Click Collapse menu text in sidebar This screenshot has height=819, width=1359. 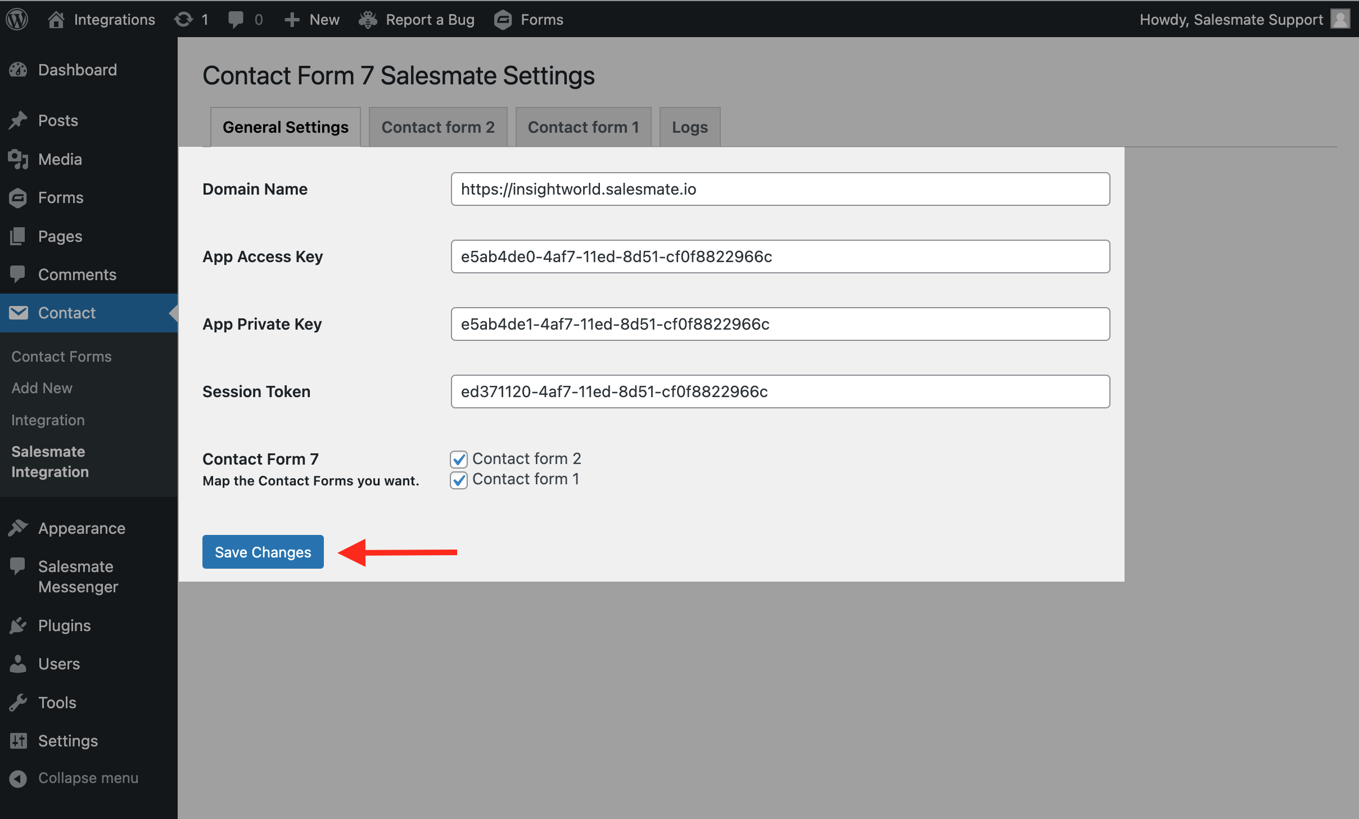[x=88, y=778]
